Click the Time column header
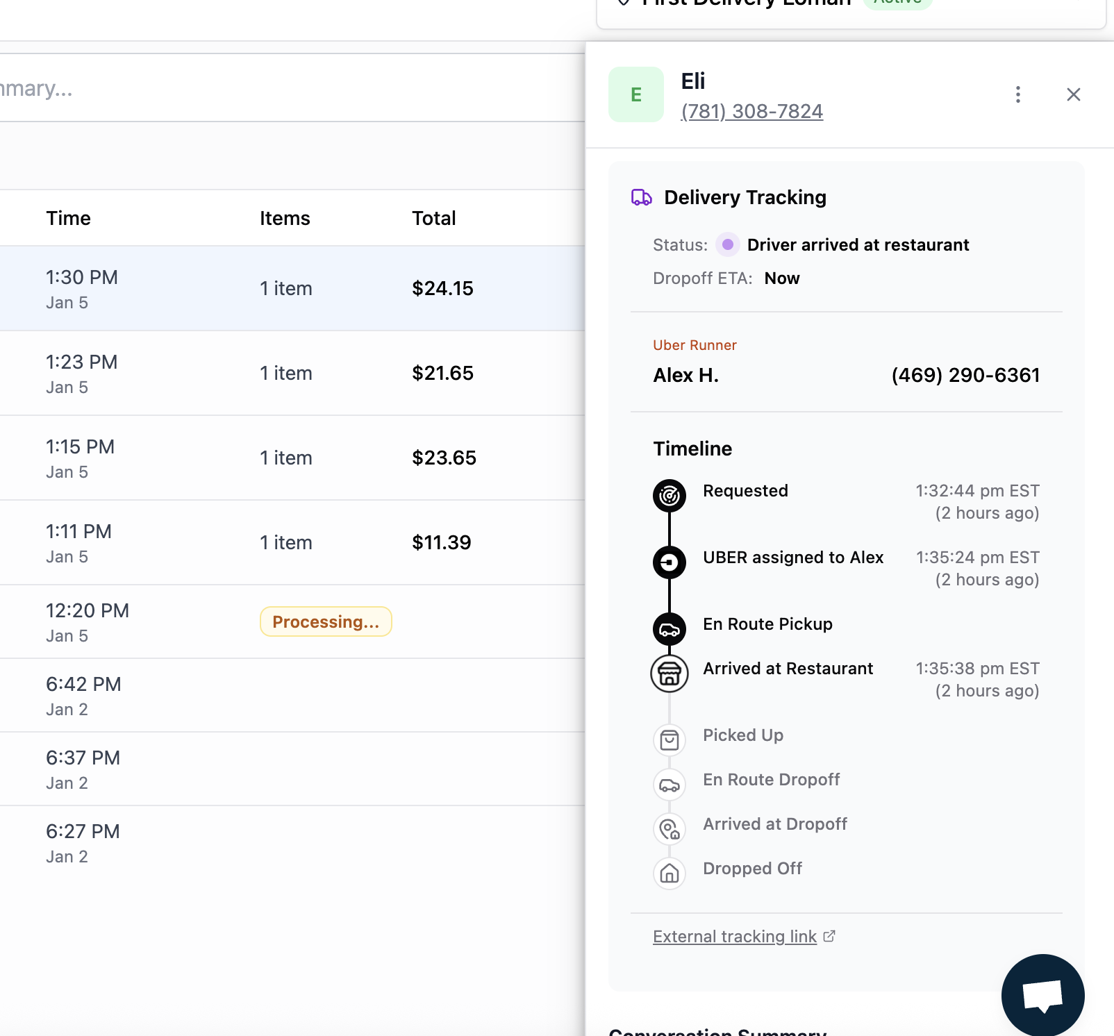The image size is (1114, 1036). pyautogui.click(x=68, y=218)
